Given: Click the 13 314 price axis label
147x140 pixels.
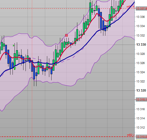Looking at the screenshot, I should pos(141,118).
